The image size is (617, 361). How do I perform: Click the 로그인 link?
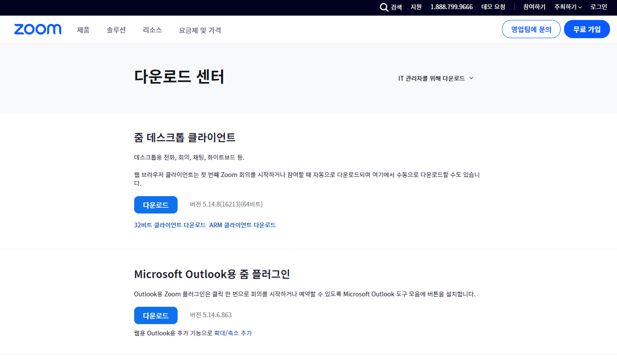pyautogui.click(x=599, y=7)
